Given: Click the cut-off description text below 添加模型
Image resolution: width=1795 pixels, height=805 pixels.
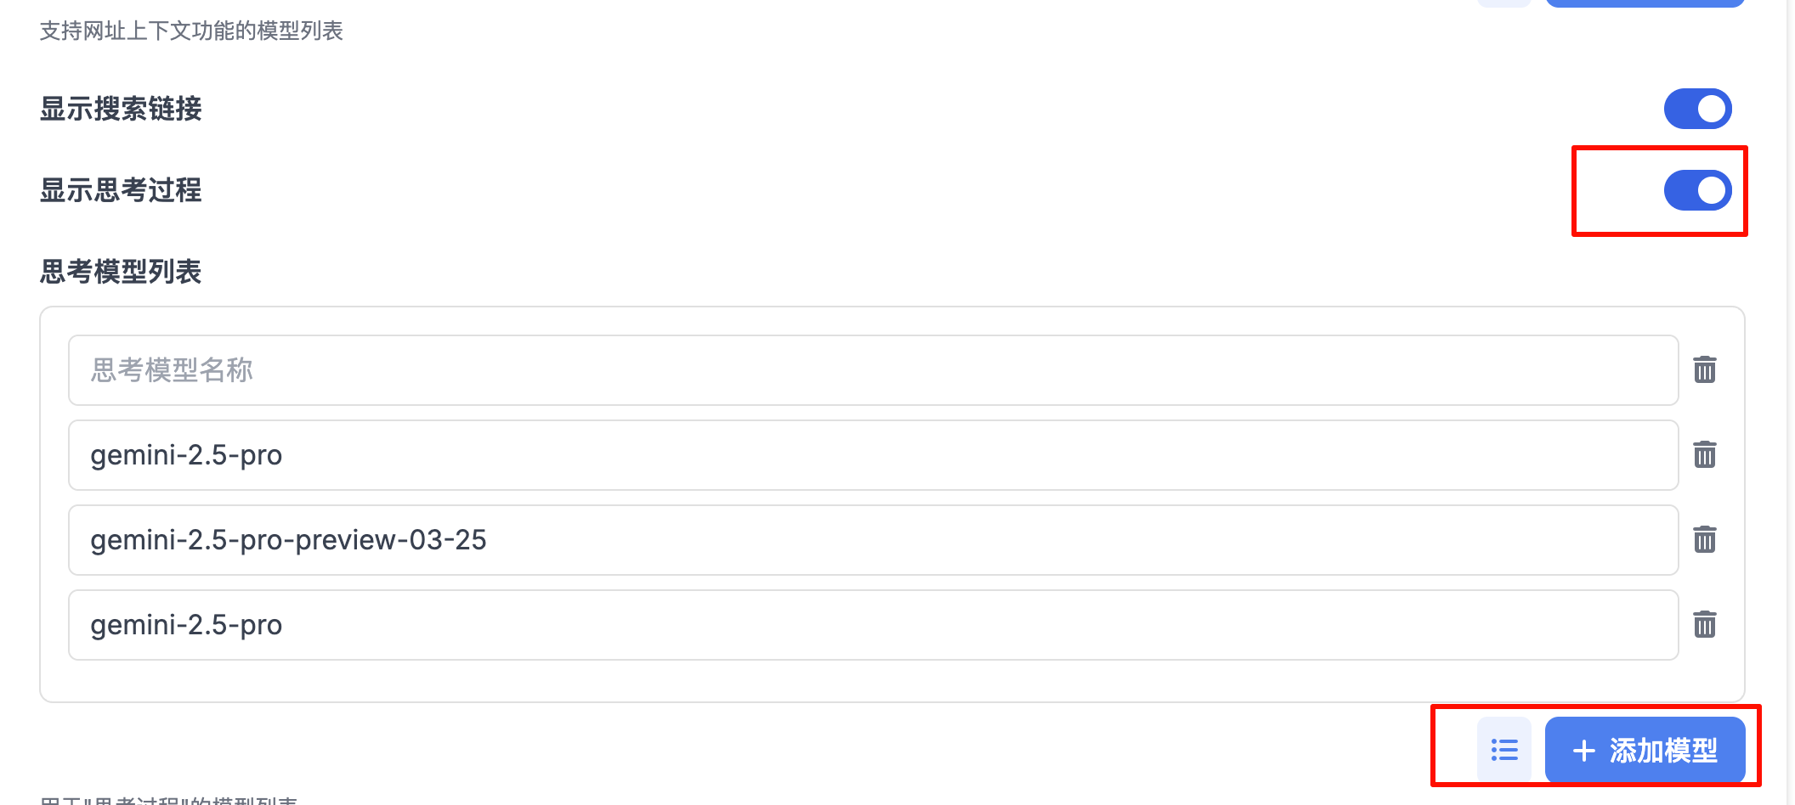Looking at the screenshot, I should click(x=168, y=800).
